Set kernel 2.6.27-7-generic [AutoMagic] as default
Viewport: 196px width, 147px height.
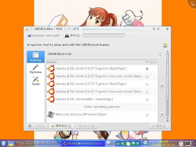[147, 84]
